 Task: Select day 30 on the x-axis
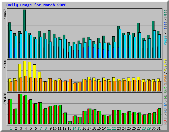(153, 128)
